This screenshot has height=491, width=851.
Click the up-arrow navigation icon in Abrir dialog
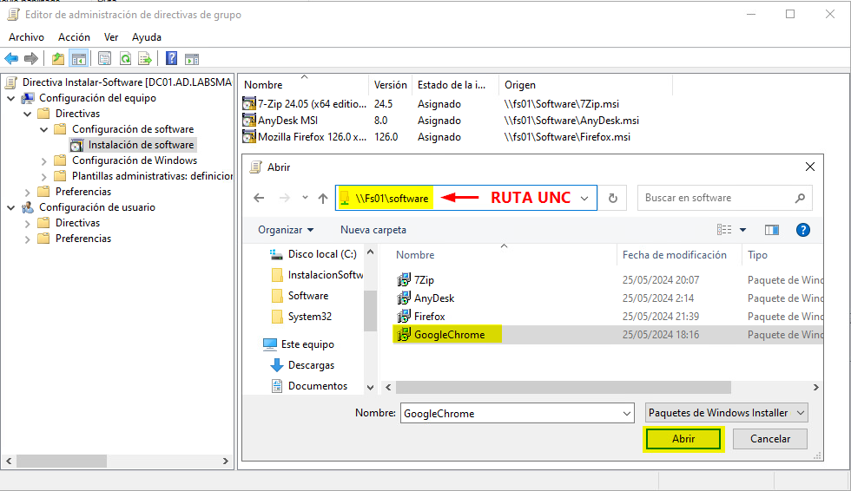(x=323, y=198)
